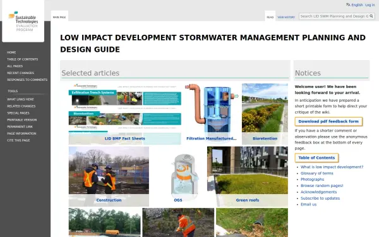Open the photo of worker in orange vest digging
This screenshot has height=237, width=379.
[178, 222]
